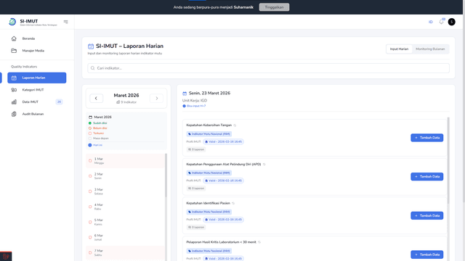
Task: Click the calendar icon beside Senin, 23 Maret 2026
Action: click(185, 94)
